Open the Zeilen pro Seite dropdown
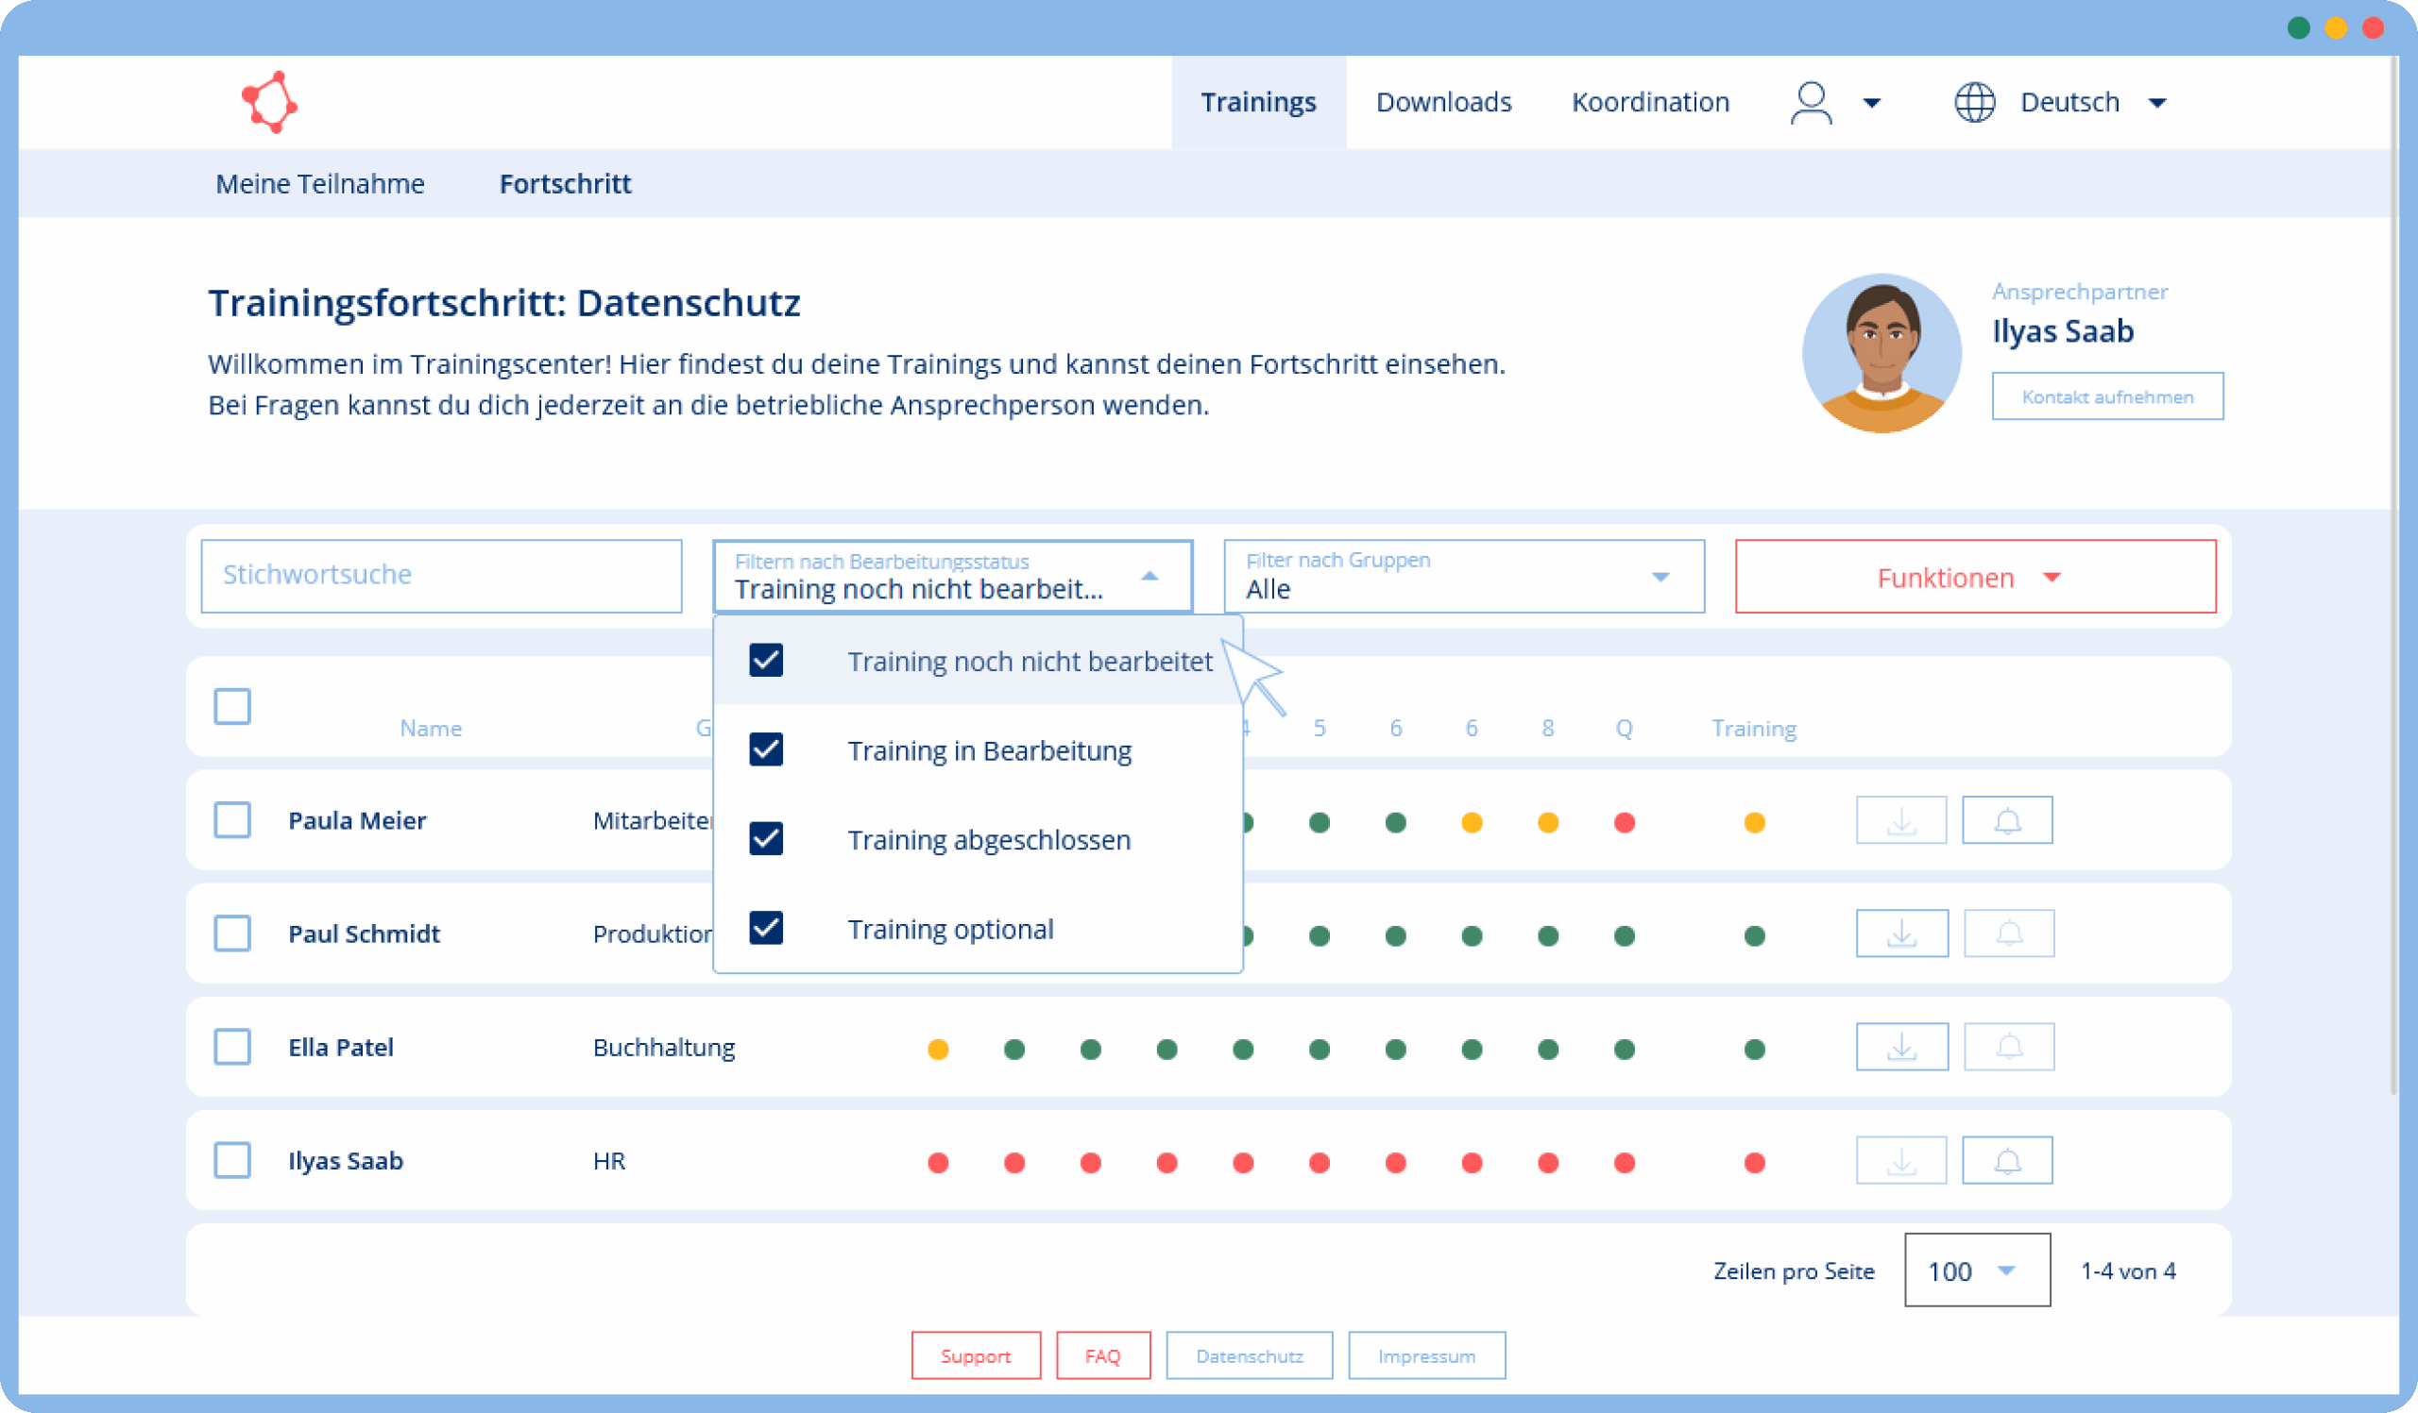2418x1413 pixels. (x=1977, y=1270)
